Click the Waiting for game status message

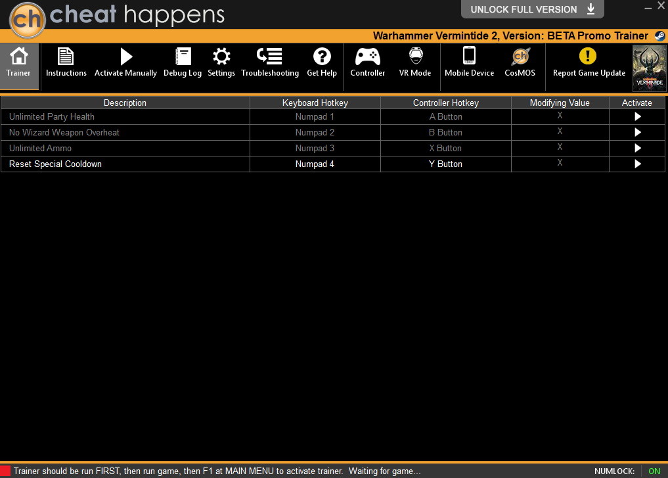click(x=385, y=471)
